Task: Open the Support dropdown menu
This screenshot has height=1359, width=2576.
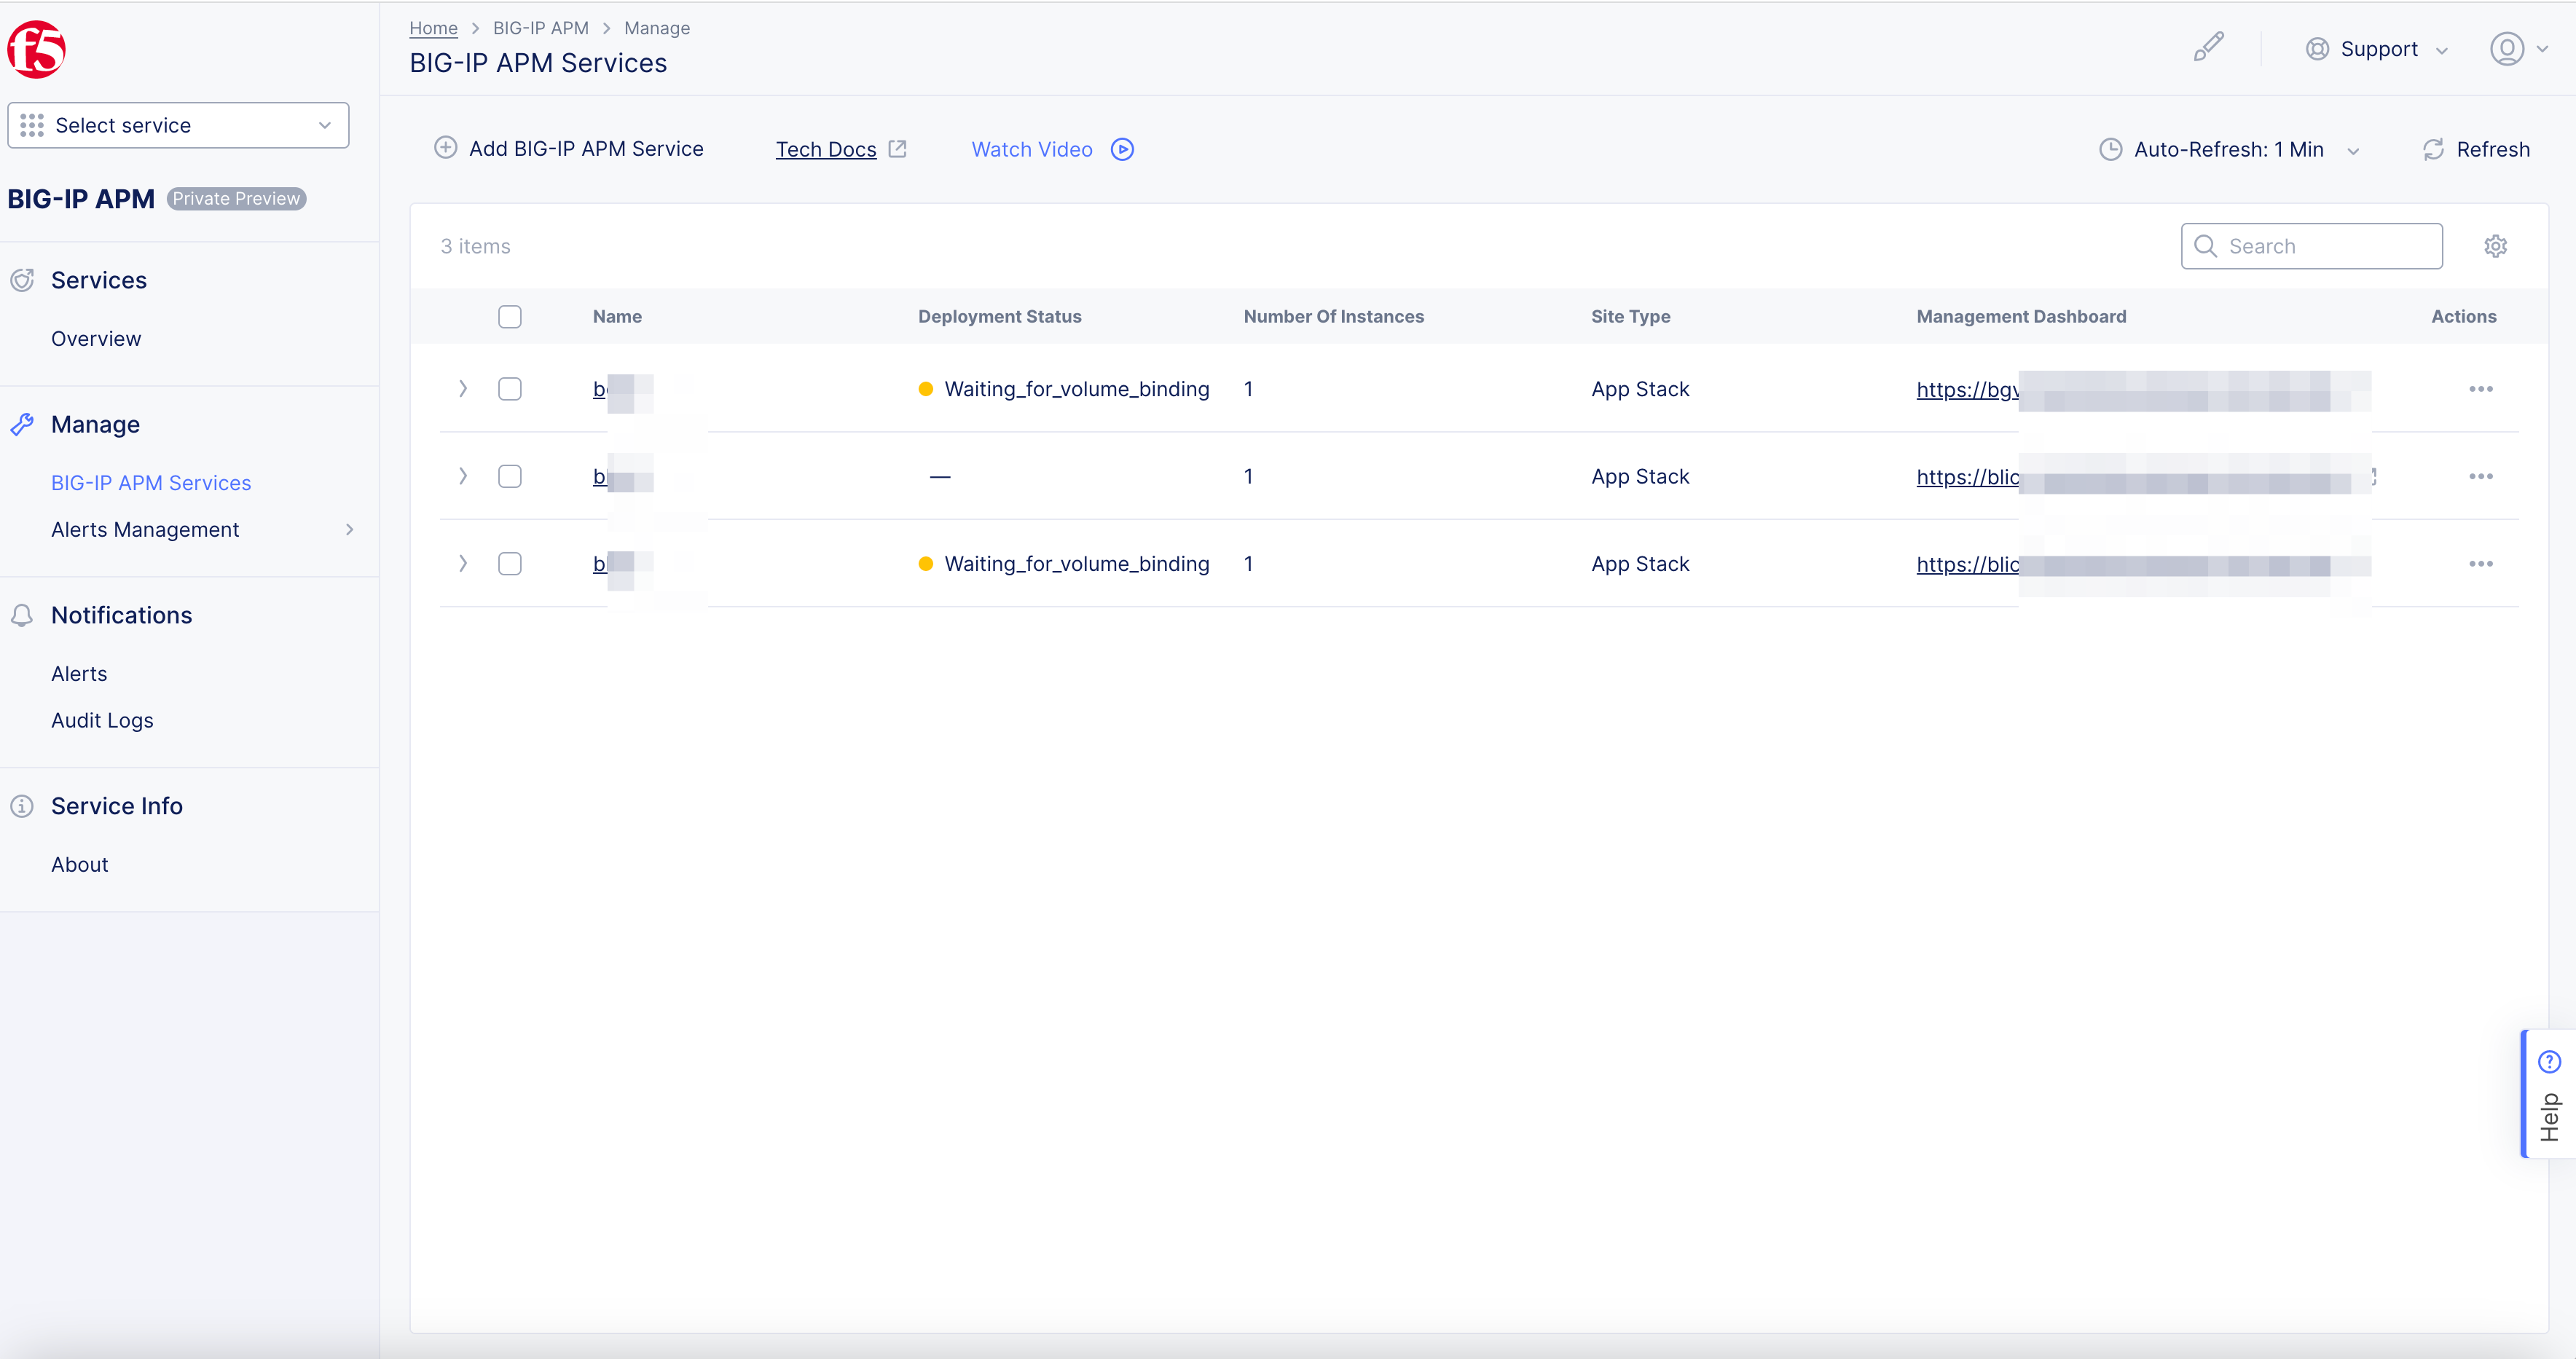Action: coord(2377,49)
